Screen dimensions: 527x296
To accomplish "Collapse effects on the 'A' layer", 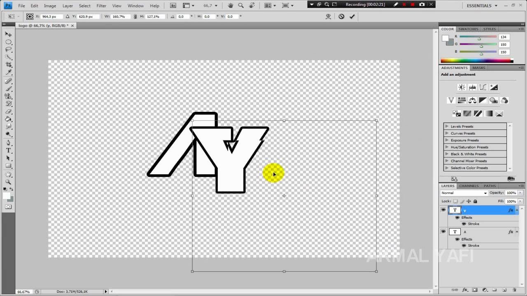I will point(517,231).
